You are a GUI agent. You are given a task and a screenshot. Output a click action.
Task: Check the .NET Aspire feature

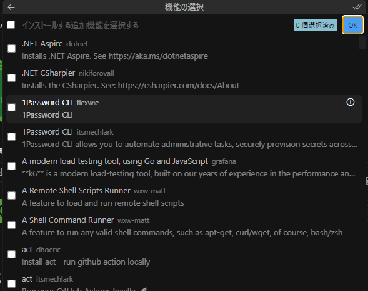coord(11,49)
